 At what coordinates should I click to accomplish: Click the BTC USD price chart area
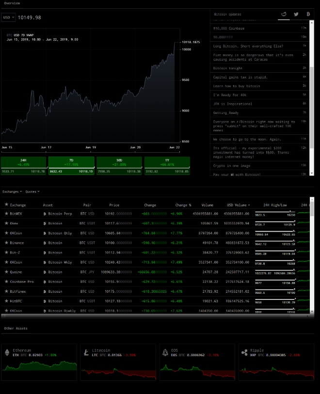(x=91, y=85)
